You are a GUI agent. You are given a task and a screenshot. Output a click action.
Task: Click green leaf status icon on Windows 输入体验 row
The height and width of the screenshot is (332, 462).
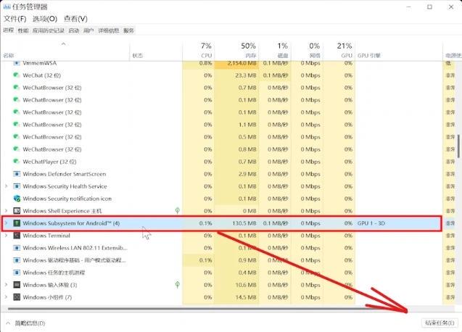(178, 284)
